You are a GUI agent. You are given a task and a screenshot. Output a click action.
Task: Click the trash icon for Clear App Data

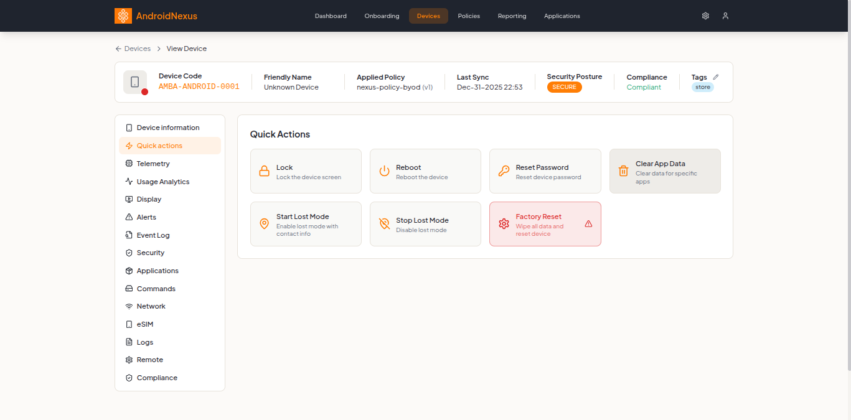pyautogui.click(x=623, y=171)
